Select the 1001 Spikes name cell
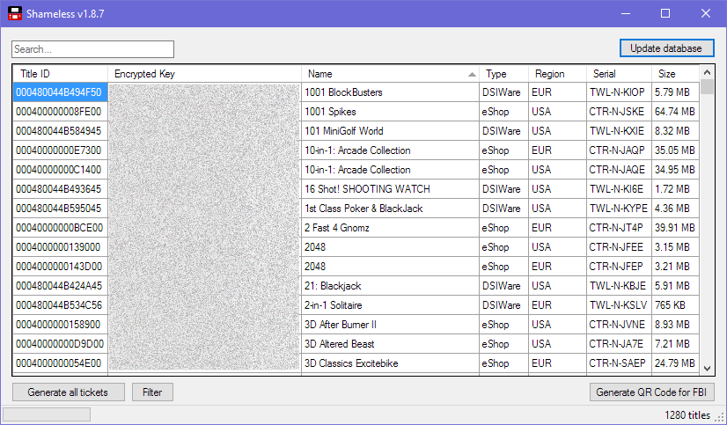The image size is (727, 425). click(391, 112)
